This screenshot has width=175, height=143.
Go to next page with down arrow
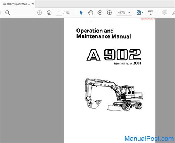pos(49,12)
